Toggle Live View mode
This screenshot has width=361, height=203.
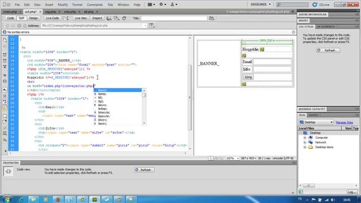(x=81, y=18)
